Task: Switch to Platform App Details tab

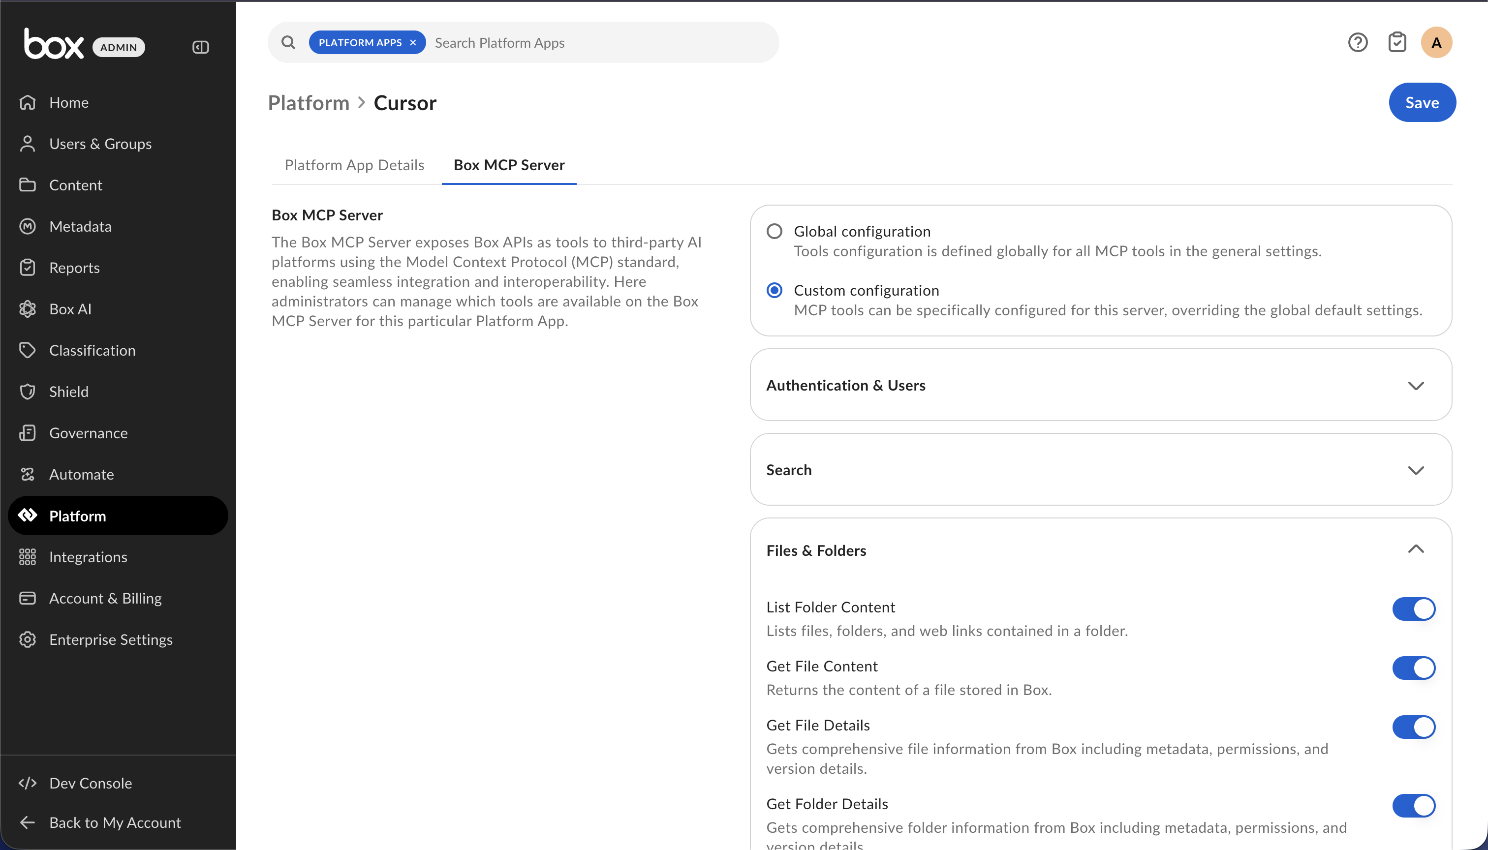Action: pos(354,165)
